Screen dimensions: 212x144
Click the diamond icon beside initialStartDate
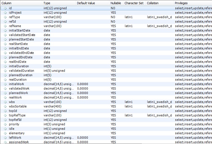pos(5,30)
